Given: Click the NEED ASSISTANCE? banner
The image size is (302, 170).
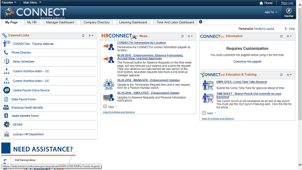Looking at the screenshot, I should [38, 149].
